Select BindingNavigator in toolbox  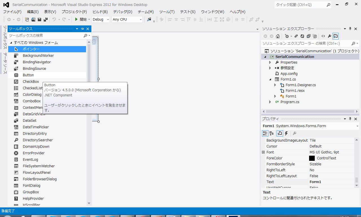(47, 62)
